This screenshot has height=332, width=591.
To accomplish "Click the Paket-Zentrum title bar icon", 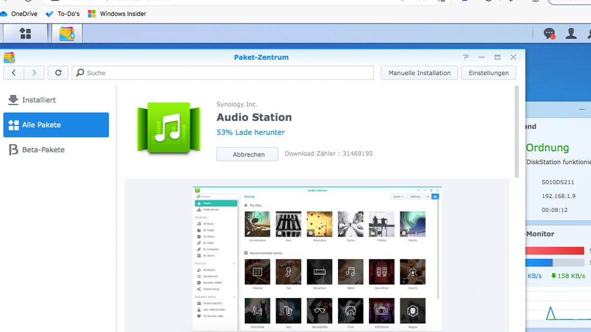I will 9,58.
